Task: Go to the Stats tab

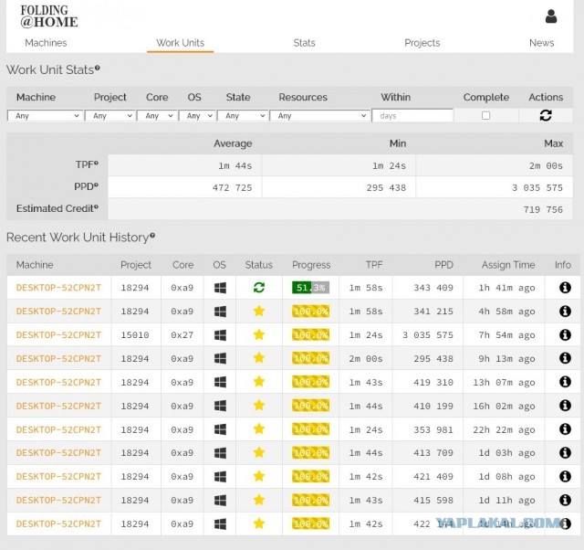Action: click(304, 43)
